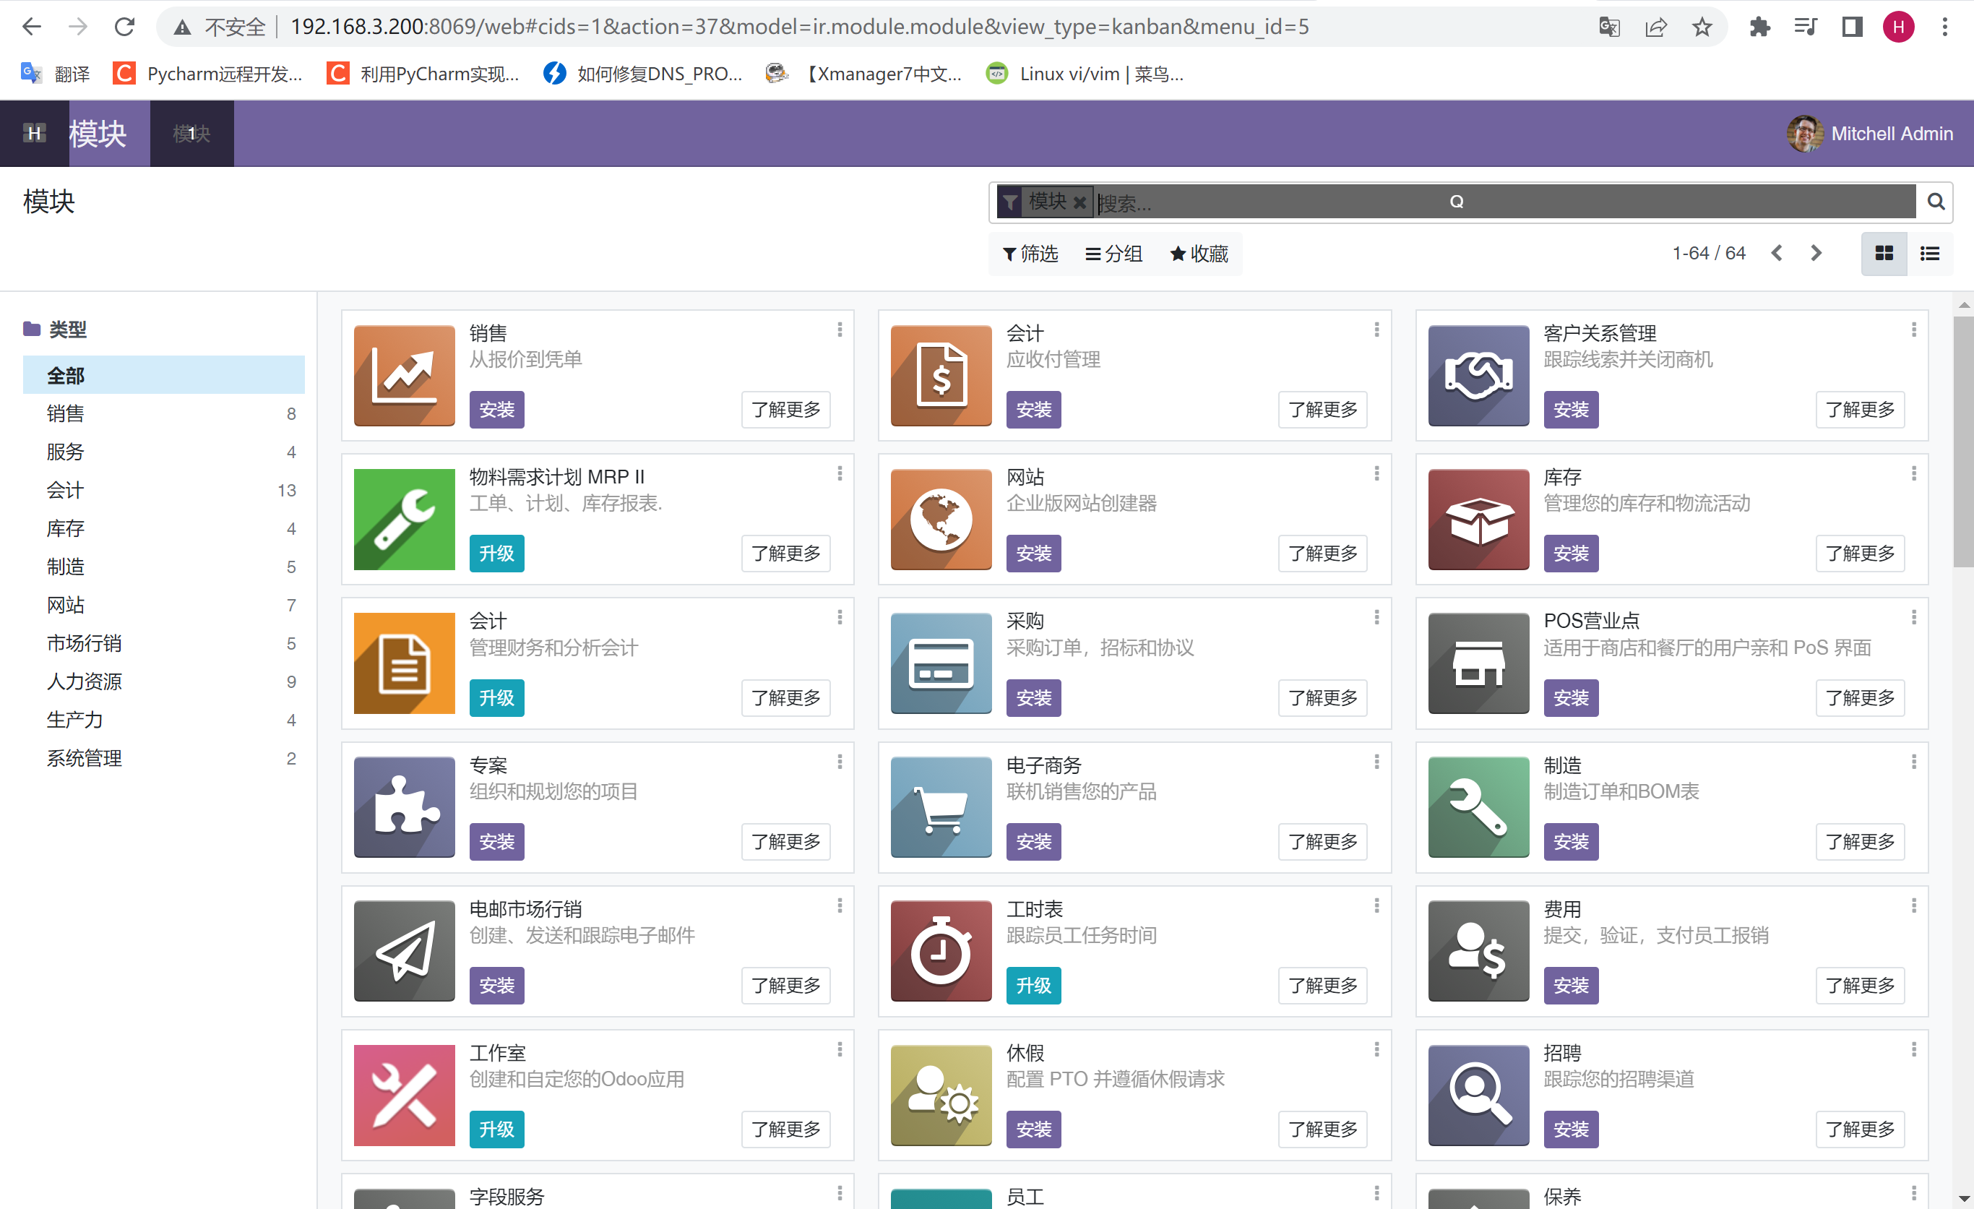The width and height of the screenshot is (1974, 1209).
Task: Switch to the kanban view
Action: click(1884, 253)
